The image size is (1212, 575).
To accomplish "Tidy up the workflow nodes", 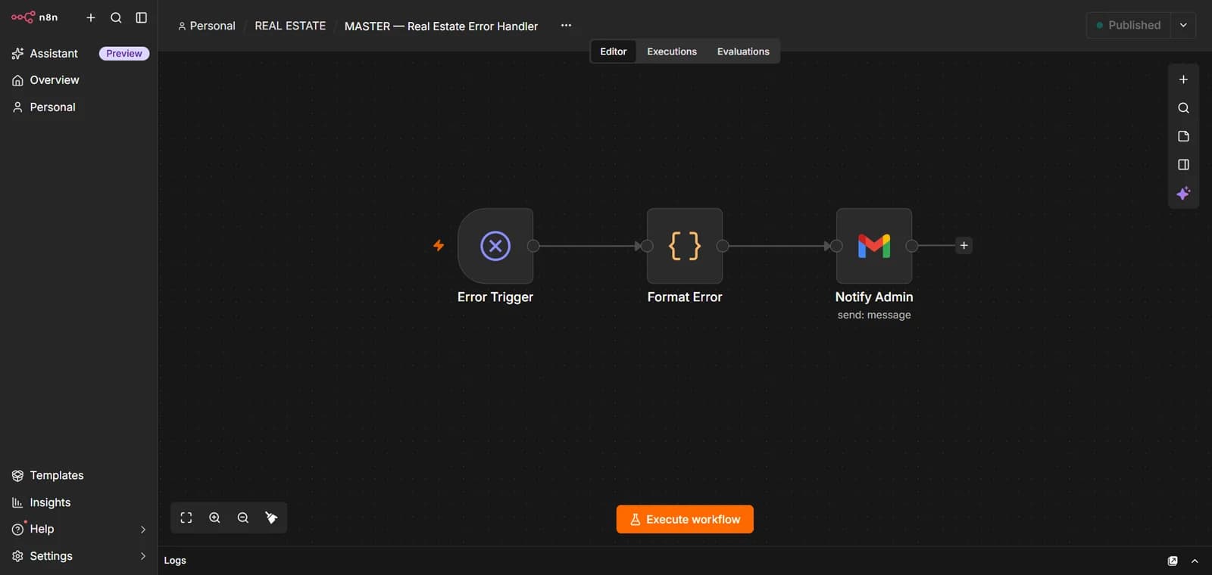I will 271,518.
